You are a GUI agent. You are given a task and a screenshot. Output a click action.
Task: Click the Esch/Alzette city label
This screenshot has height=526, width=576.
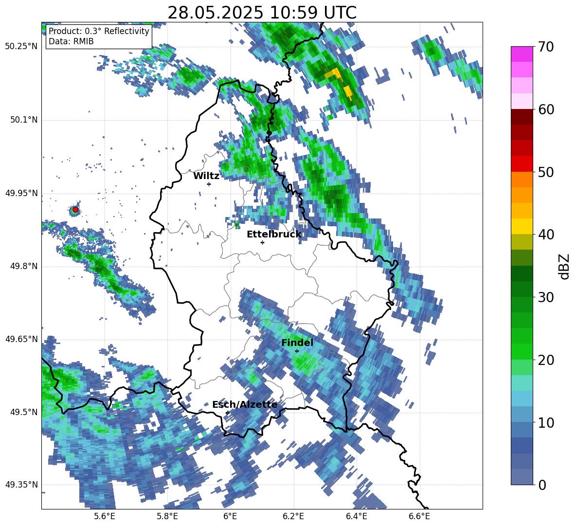tap(245, 404)
